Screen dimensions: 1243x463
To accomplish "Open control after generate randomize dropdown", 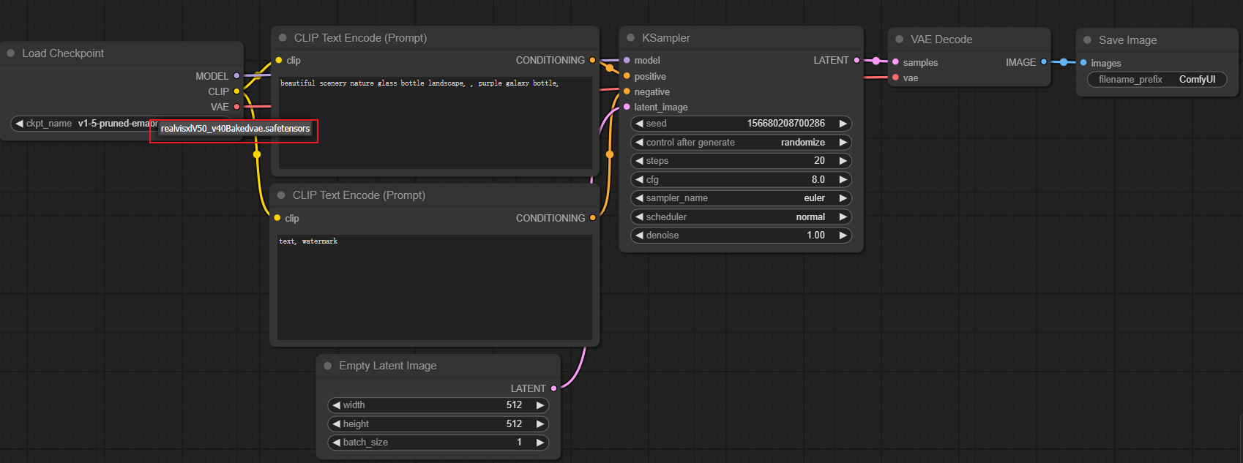I will point(741,143).
